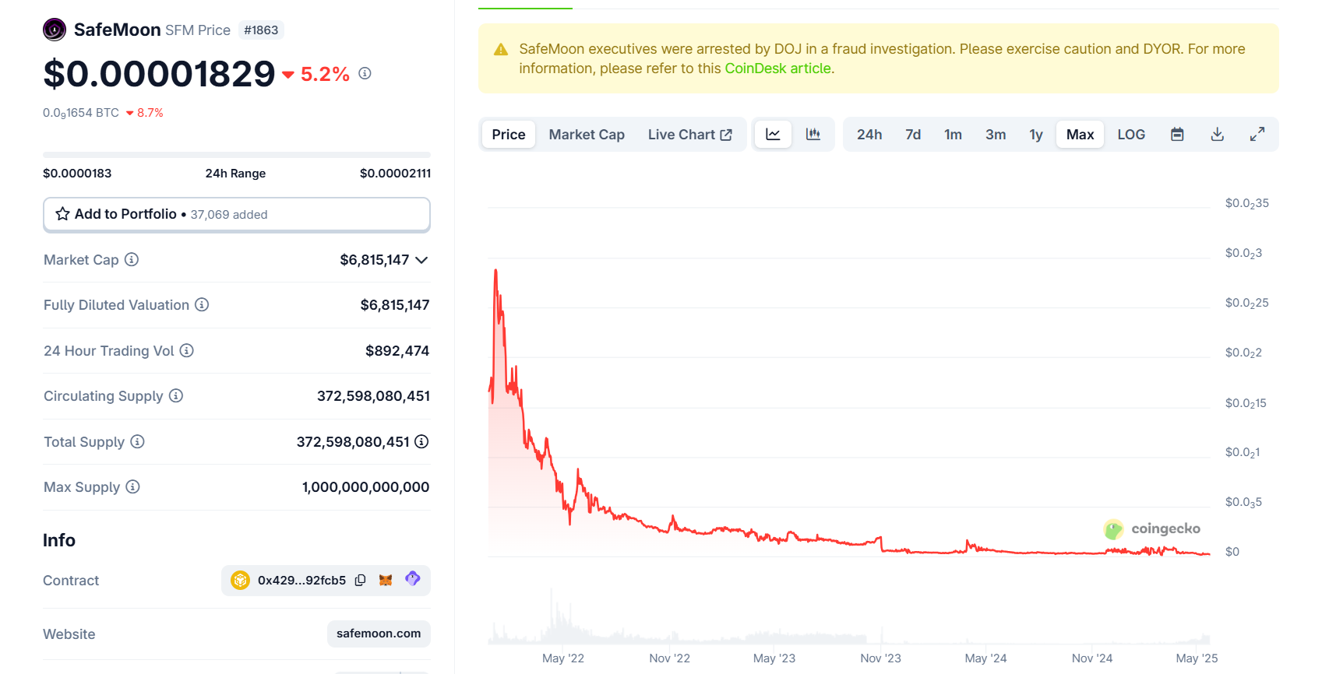Select the Market Cap chart tab
Screen dimensions: 1322x674
(587, 134)
